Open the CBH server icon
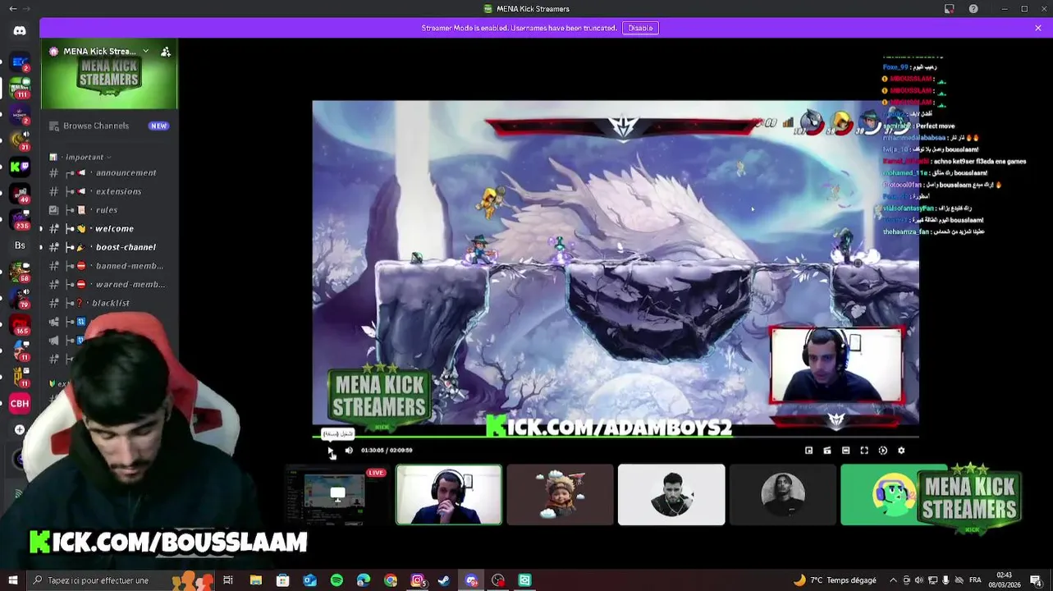This screenshot has width=1053, height=591. click(x=20, y=403)
